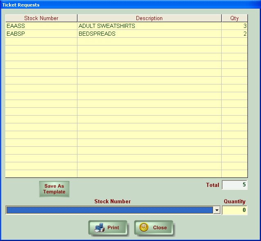Click the Save As Template button
Image resolution: width=261 pixels, height=241 pixels.
(x=54, y=189)
